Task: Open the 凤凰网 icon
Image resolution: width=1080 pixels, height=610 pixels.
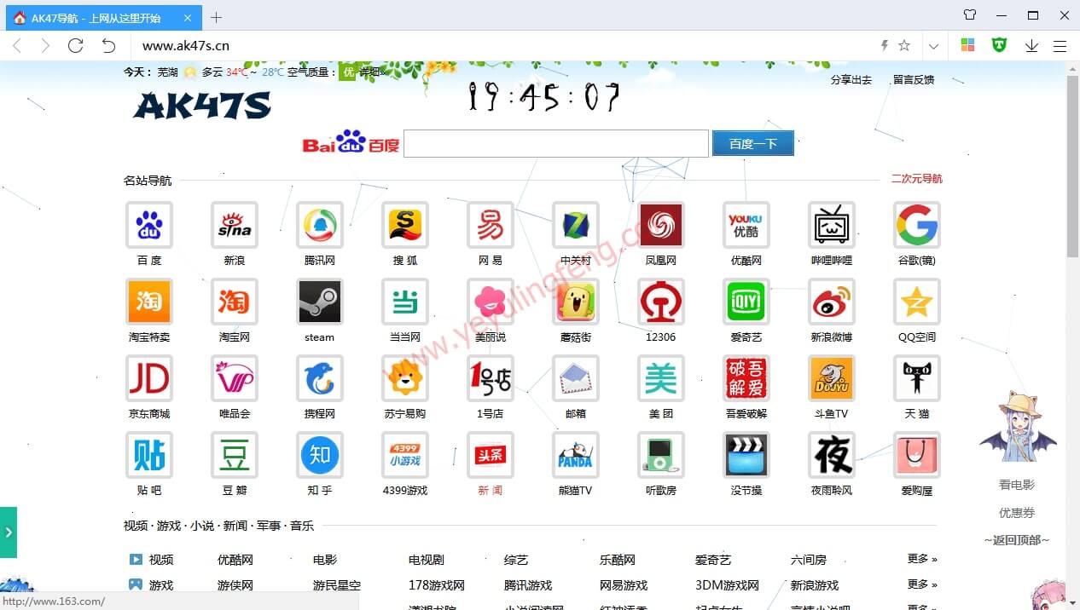Action: coord(661,225)
